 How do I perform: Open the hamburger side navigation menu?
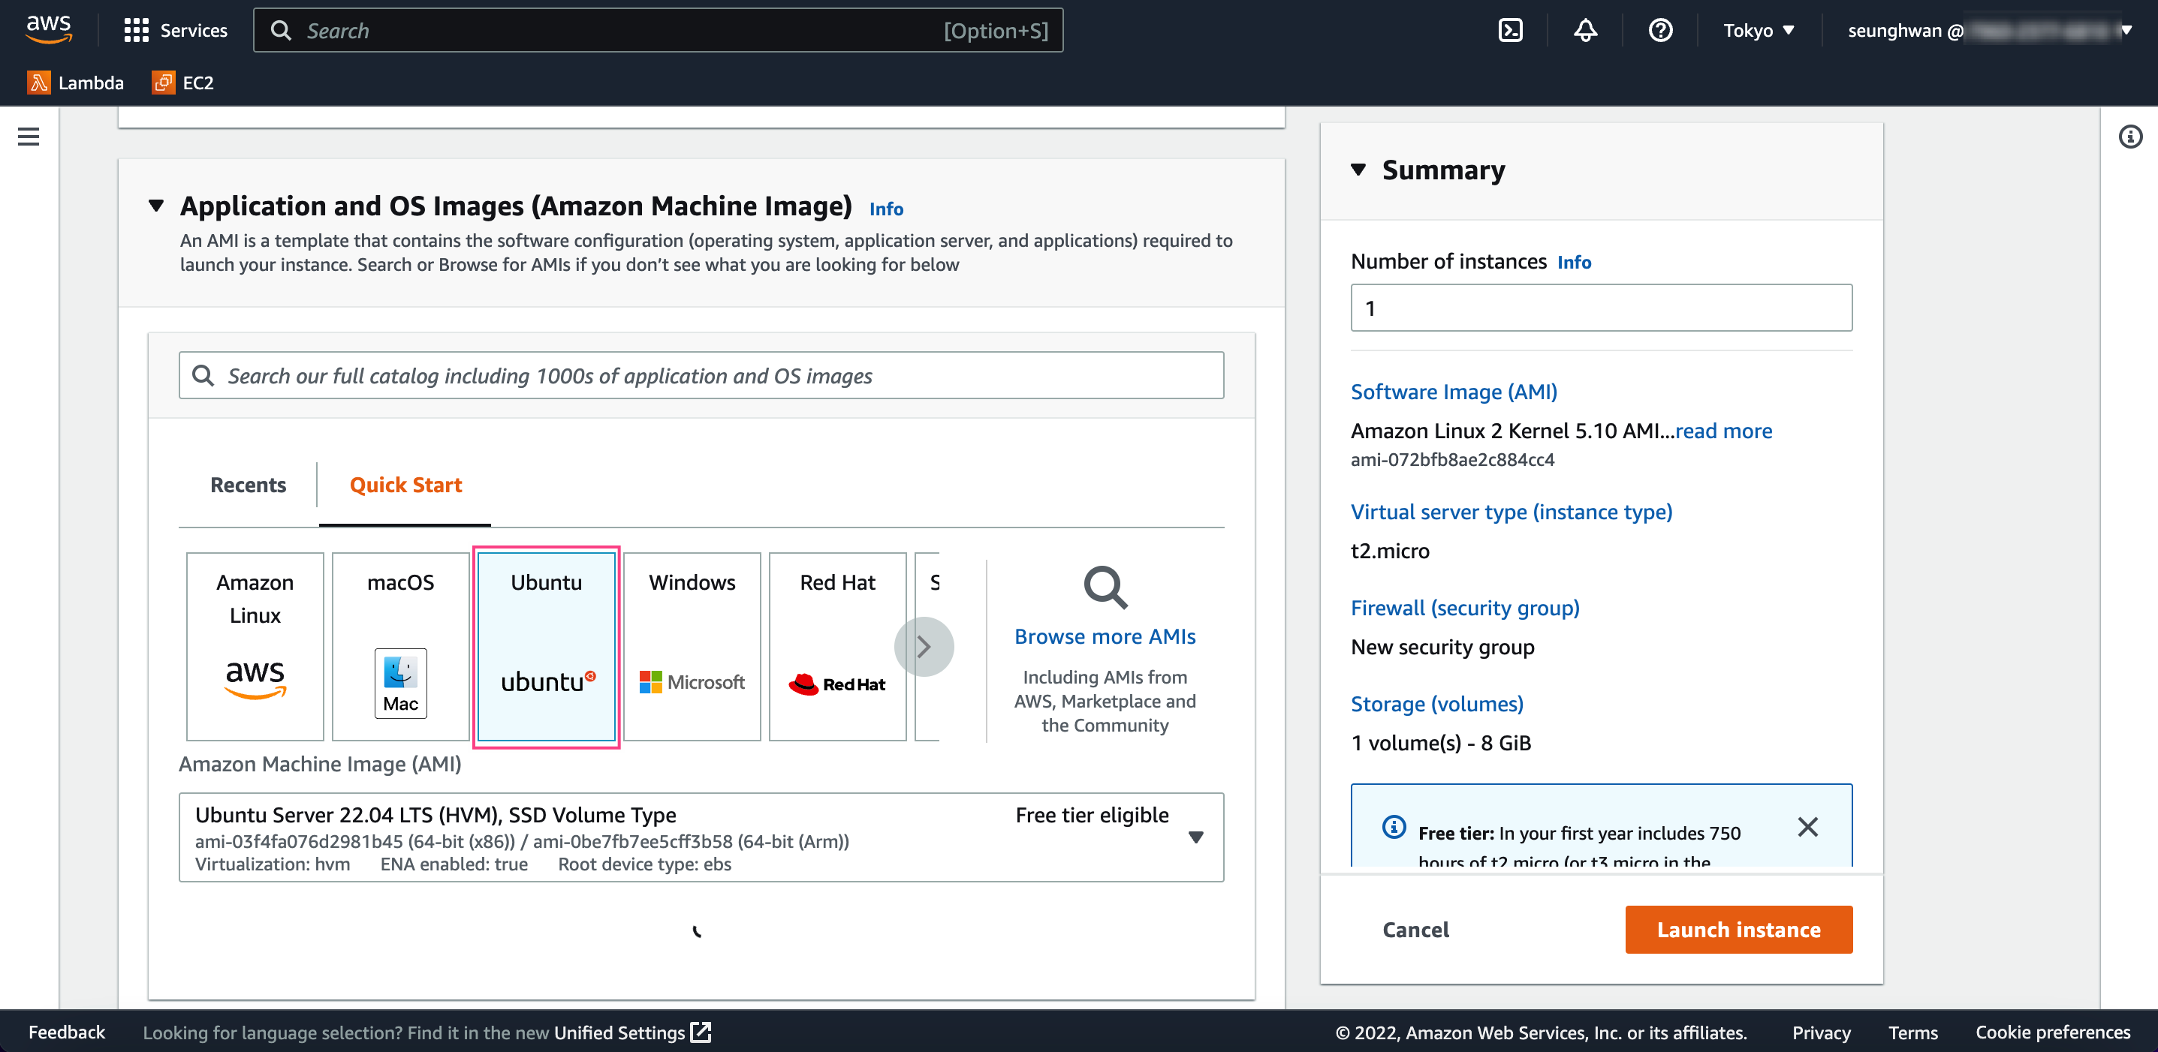tap(29, 137)
